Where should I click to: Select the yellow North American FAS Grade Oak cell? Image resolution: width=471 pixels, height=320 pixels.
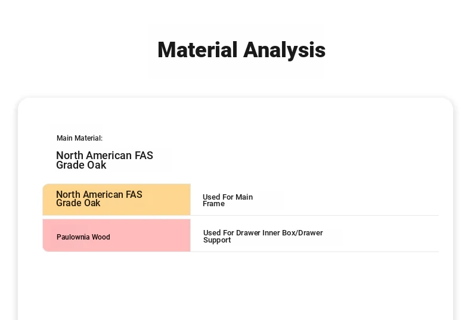[116, 199]
